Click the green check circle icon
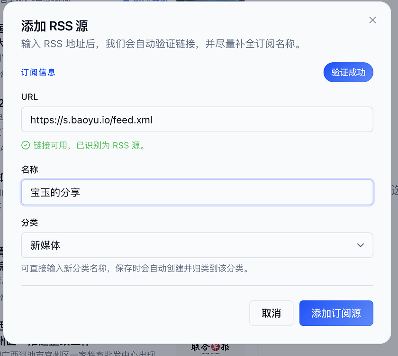This screenshot has width=398, height=356. 26,145
